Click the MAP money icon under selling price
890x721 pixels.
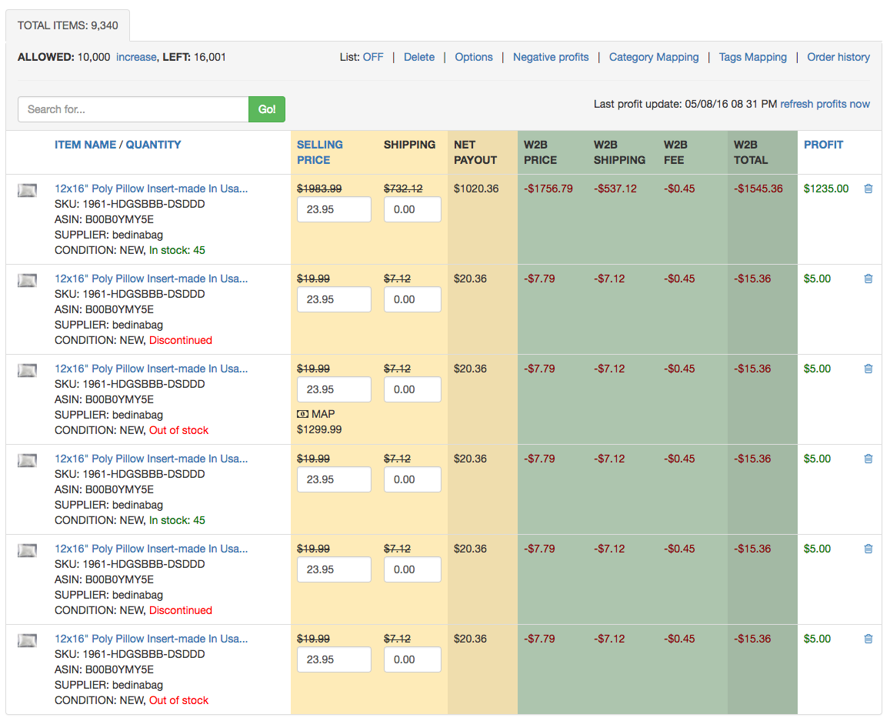[302, 414]
